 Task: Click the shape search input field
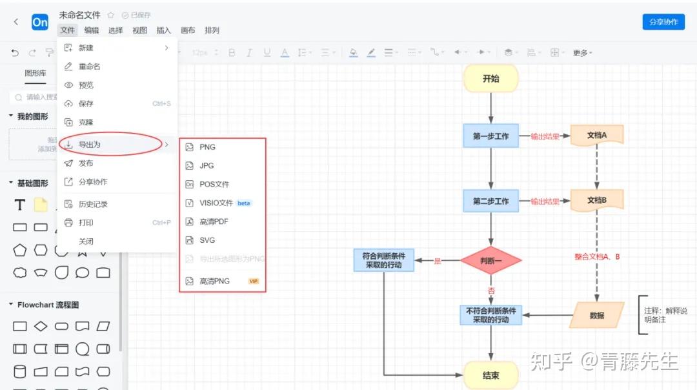tap(34, 97)
